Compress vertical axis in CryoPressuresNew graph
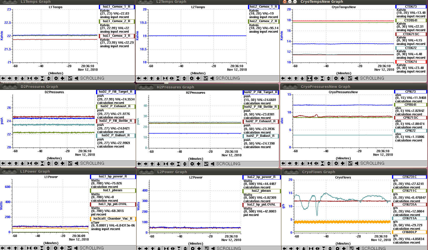The height and width of the screenshot is (250, 428). (323, 163)
